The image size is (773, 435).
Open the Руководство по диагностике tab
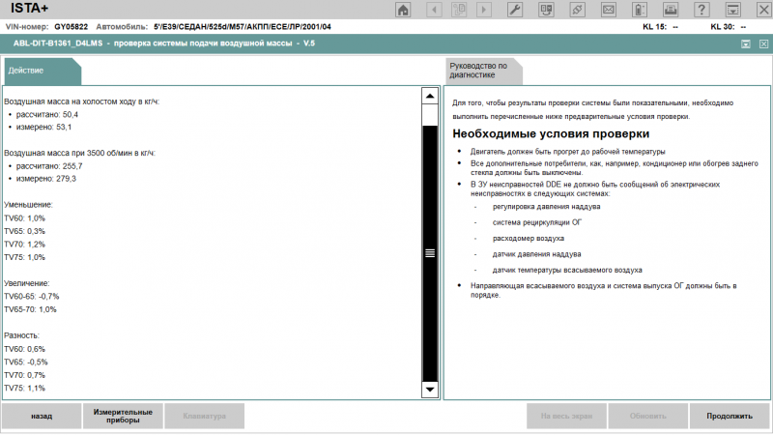(x=483, y=71)
